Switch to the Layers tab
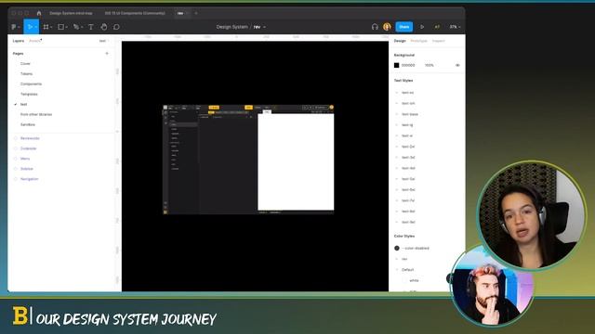595x334 pixels. click(19, 41)
